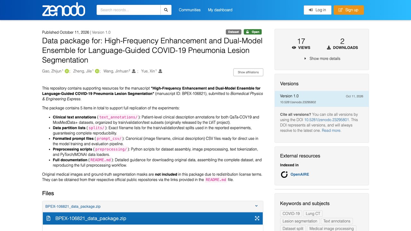Click the person icon beside Wang, Jinhuan
The image size is (411, 231).
click(x=134, y=71)
